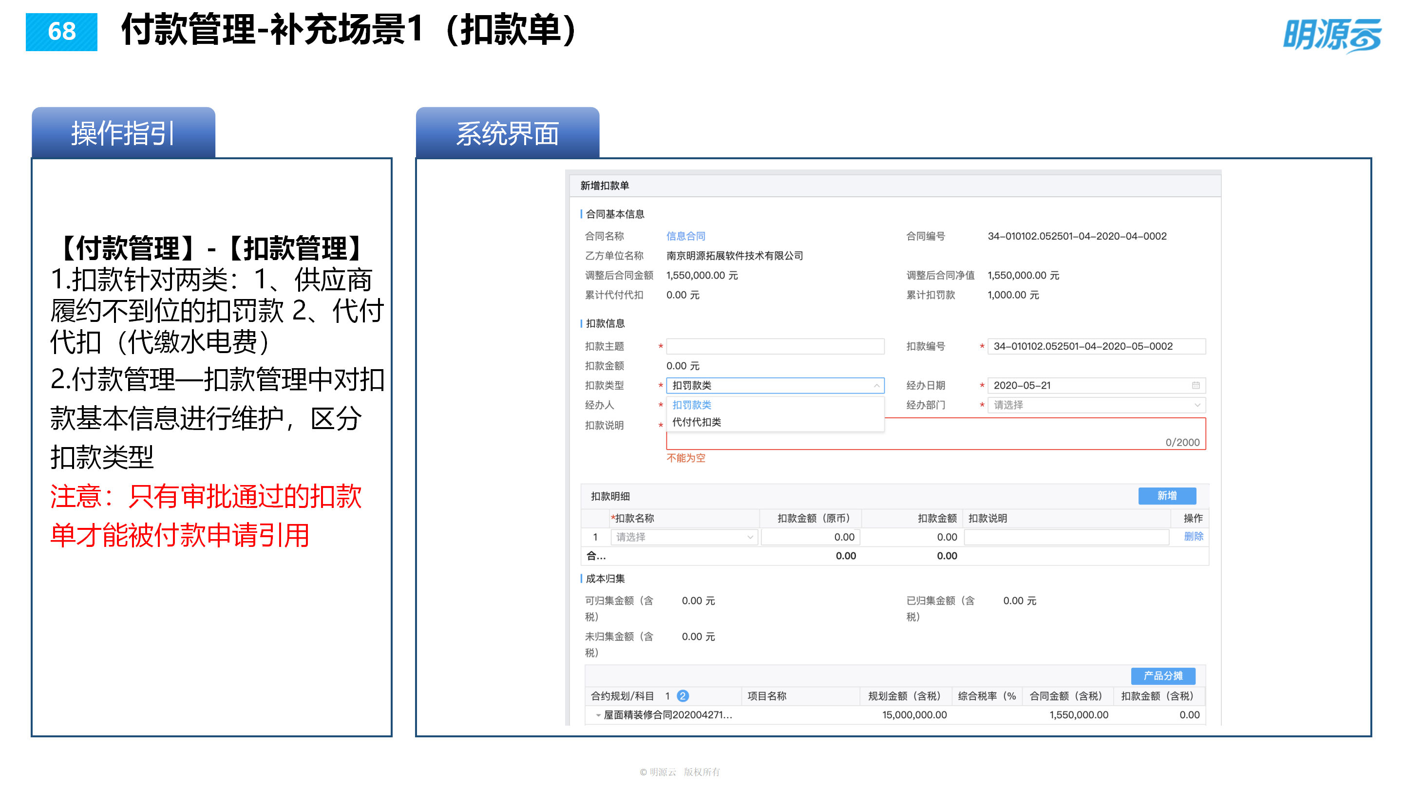Screen dimensions: 1403x787
Task: Collapse the 扣款类型 dropdown with its chevron
Action: coord(878,385)
